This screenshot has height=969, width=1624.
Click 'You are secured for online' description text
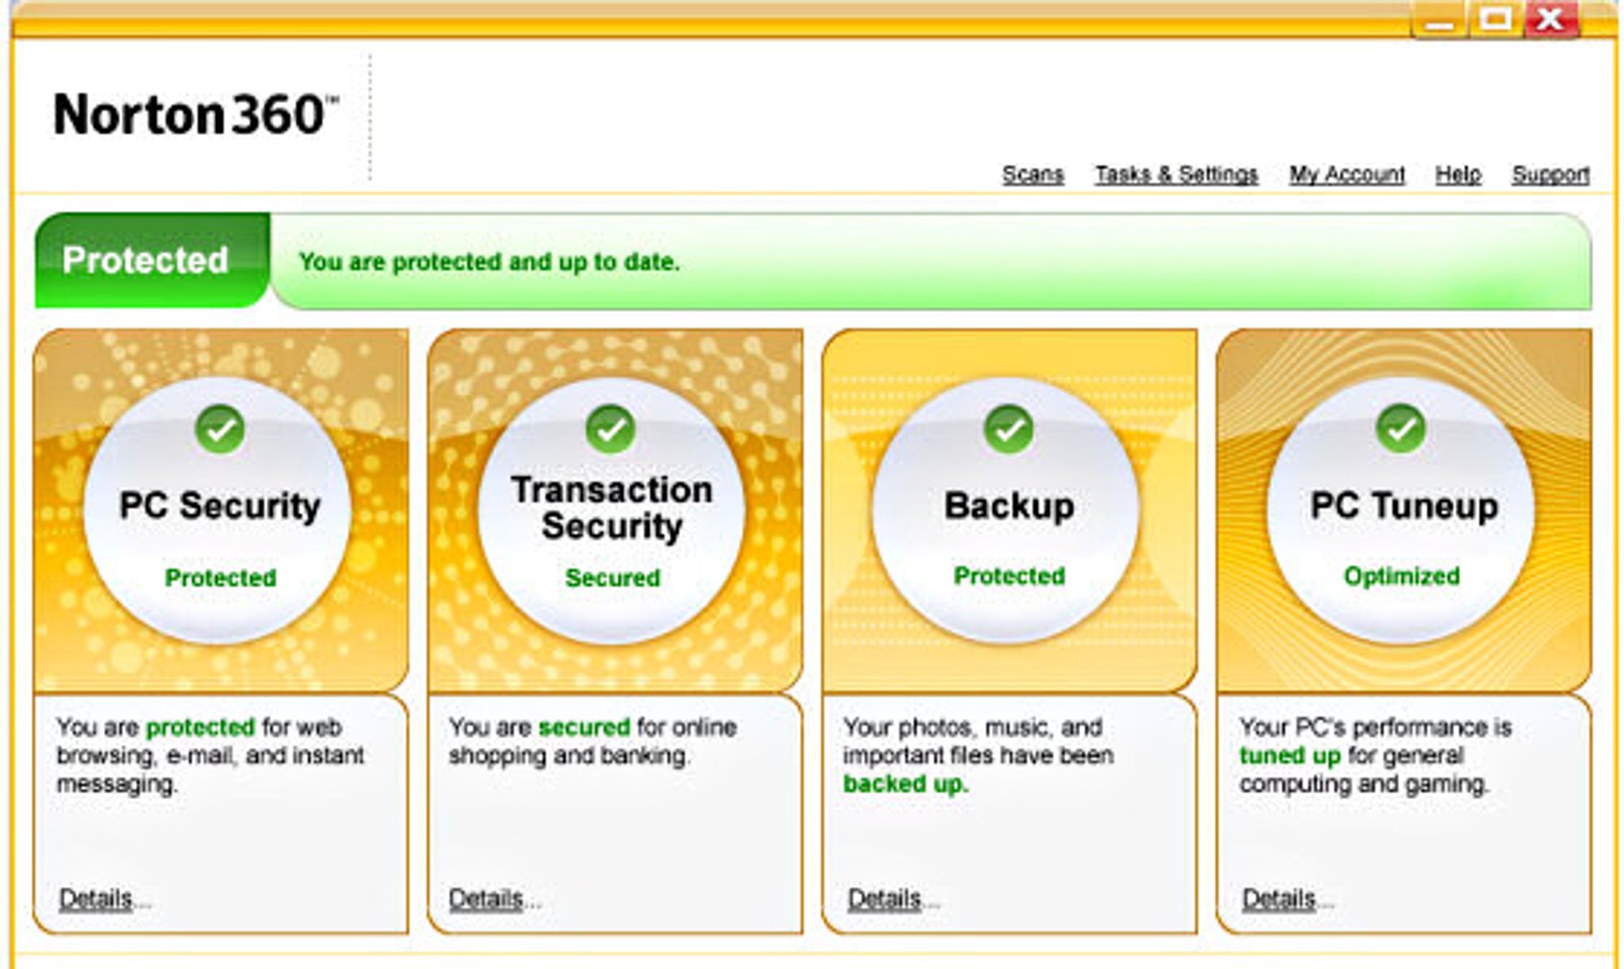(593, 726)
